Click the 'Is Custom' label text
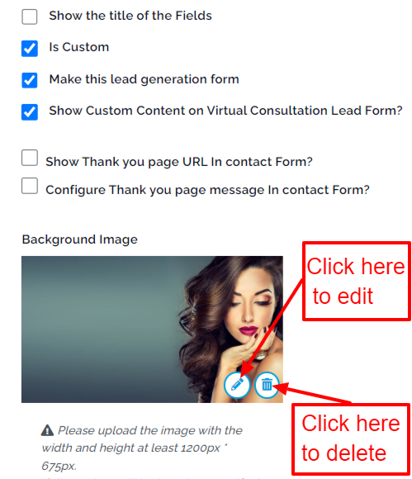Screen dimensions: 412x479 (78, 47)
